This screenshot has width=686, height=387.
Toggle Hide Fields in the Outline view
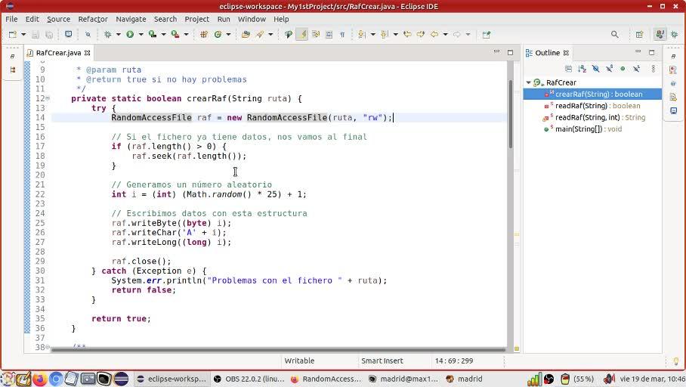click(595, 69)
